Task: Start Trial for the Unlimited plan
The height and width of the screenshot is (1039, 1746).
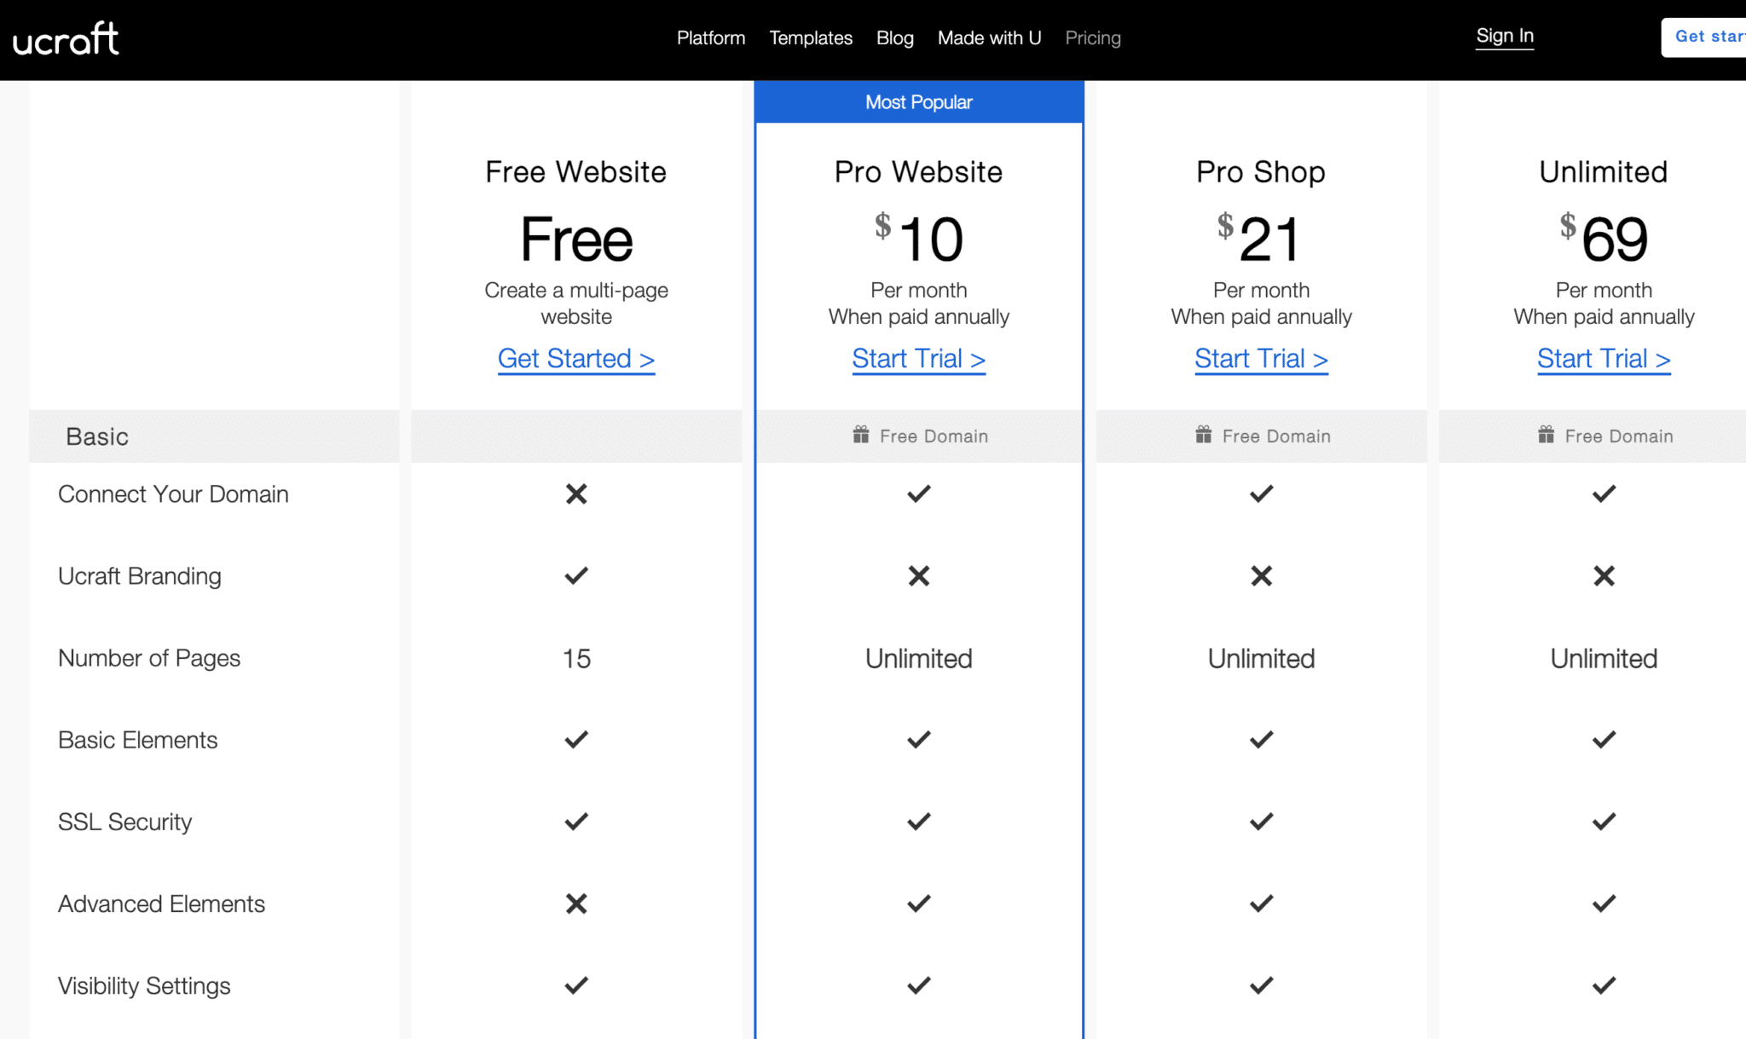Action: 1604,358
